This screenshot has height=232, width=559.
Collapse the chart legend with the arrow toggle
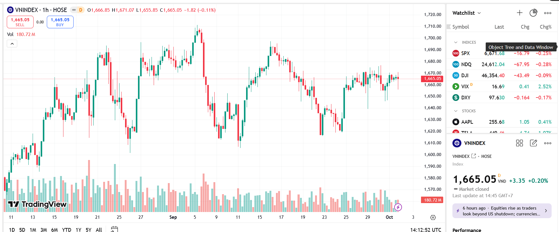point(12,44)
